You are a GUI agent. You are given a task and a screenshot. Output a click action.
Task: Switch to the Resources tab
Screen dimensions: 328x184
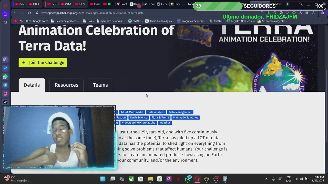66,85
